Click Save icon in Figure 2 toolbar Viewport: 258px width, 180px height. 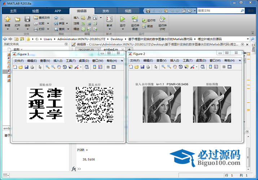coord(142,67)
